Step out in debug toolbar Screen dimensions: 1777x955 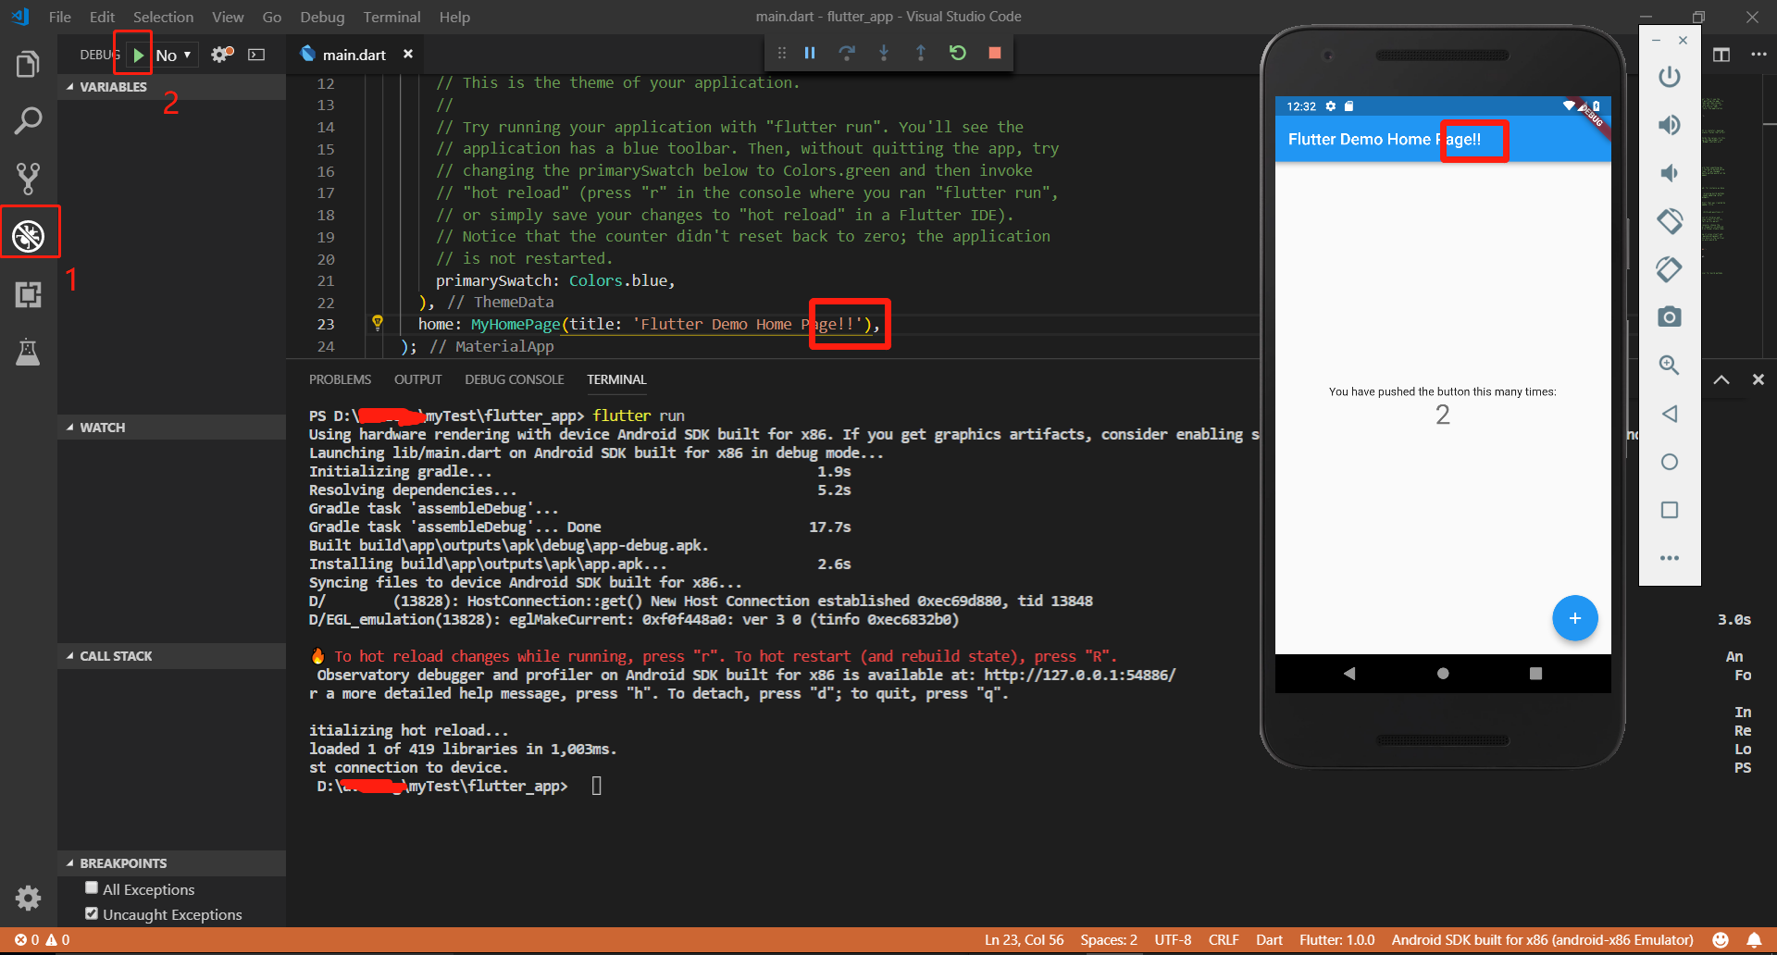pos(920,53)
